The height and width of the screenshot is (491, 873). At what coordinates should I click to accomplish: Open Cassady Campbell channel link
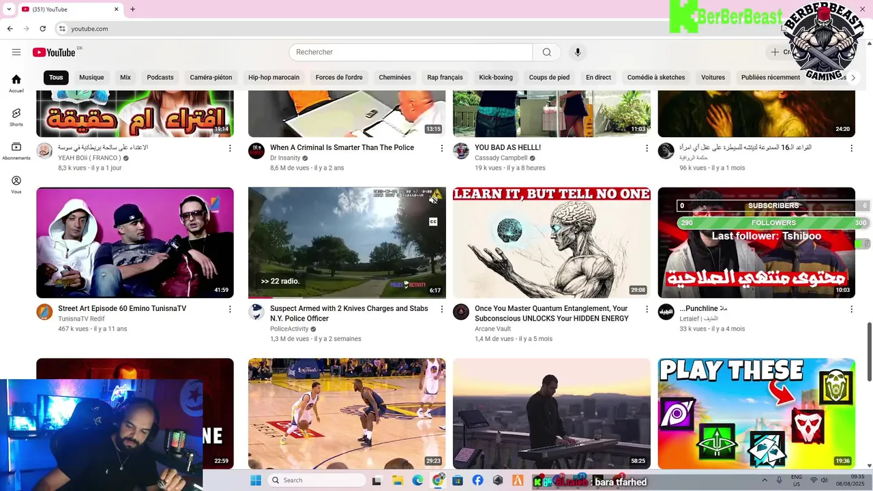pyautogui.click(x=501, y=158)
